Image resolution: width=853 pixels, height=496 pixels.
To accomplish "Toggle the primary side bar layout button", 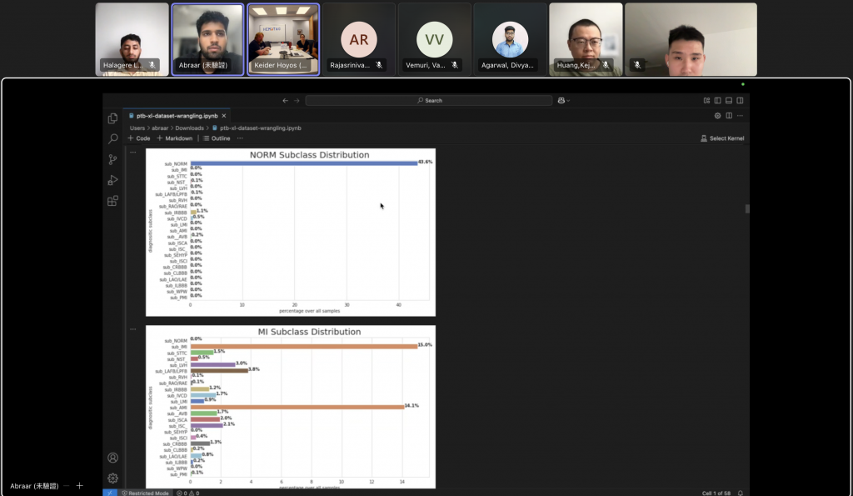I will point(717,100).
